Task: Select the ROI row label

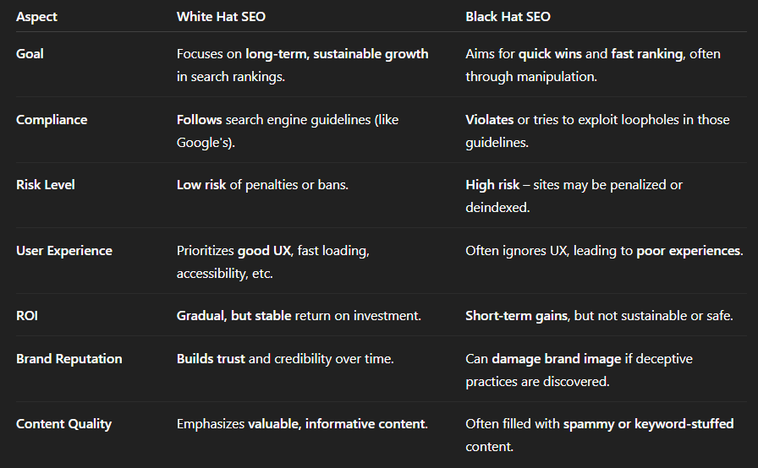Action: click(27, 316)
